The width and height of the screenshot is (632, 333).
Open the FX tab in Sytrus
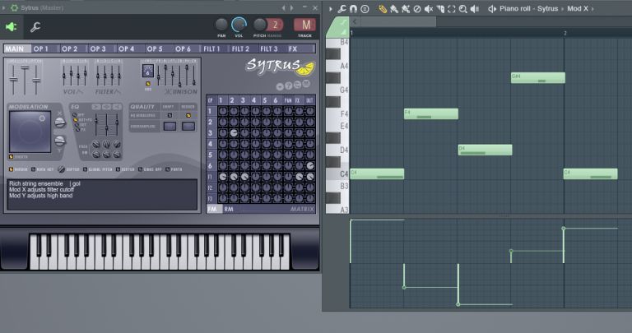[x=300, y=49]
